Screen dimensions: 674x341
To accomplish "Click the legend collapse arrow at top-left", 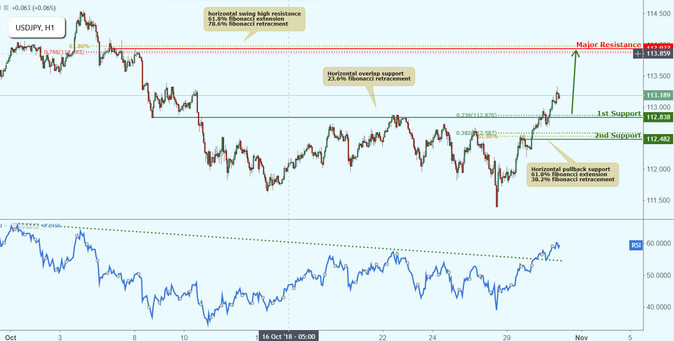I will tap(6, 8).
